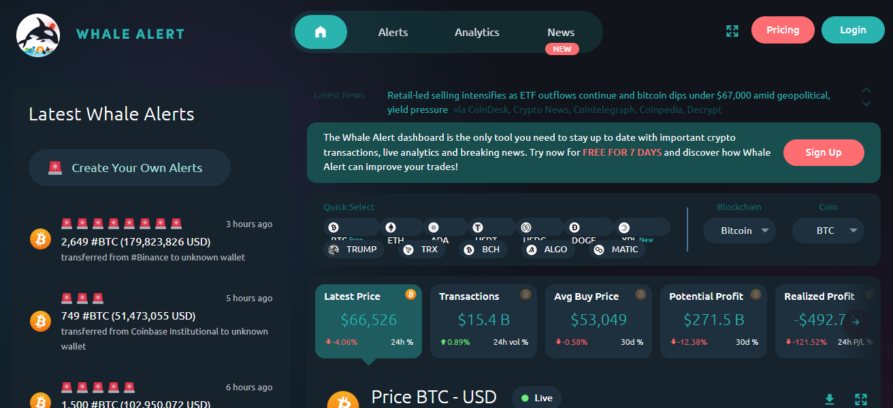Open the Alerts tab
Viewport: 893px width, 408px height.
(393, 32)
